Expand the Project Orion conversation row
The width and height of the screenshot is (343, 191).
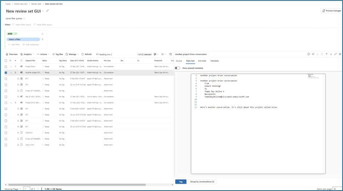(11, 67)
